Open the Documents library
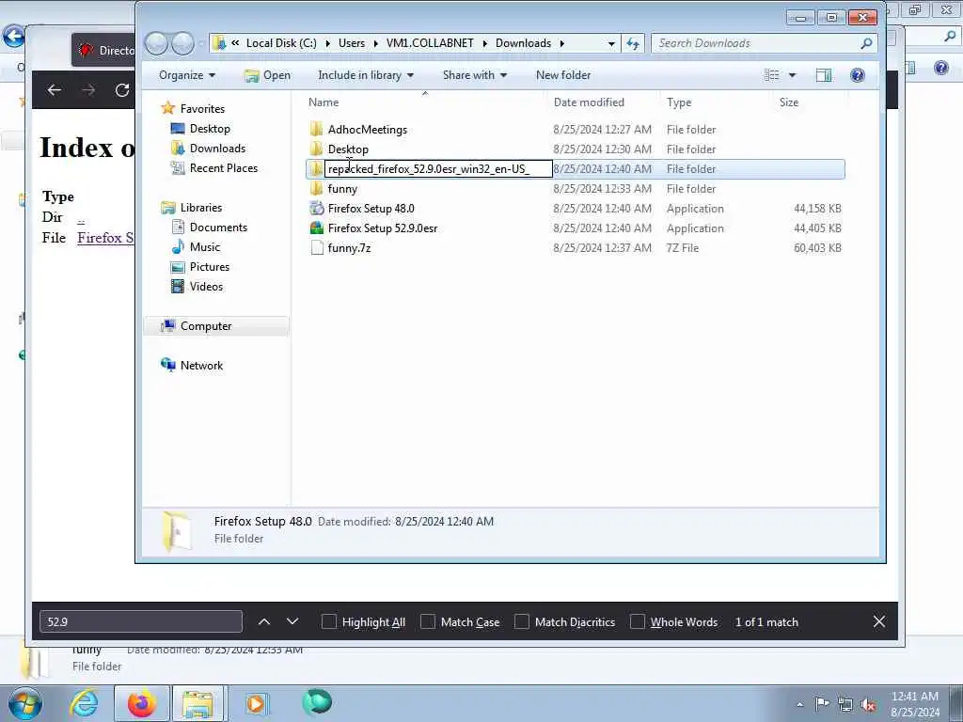 click(218, 228)
